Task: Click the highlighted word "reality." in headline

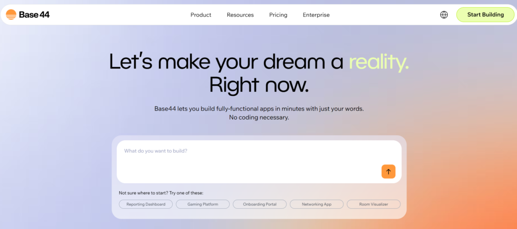Action: [x=379, y=62]
